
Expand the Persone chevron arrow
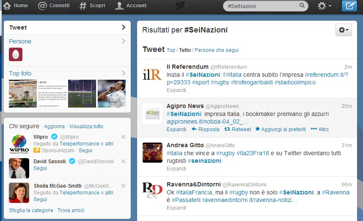[124, 41]
